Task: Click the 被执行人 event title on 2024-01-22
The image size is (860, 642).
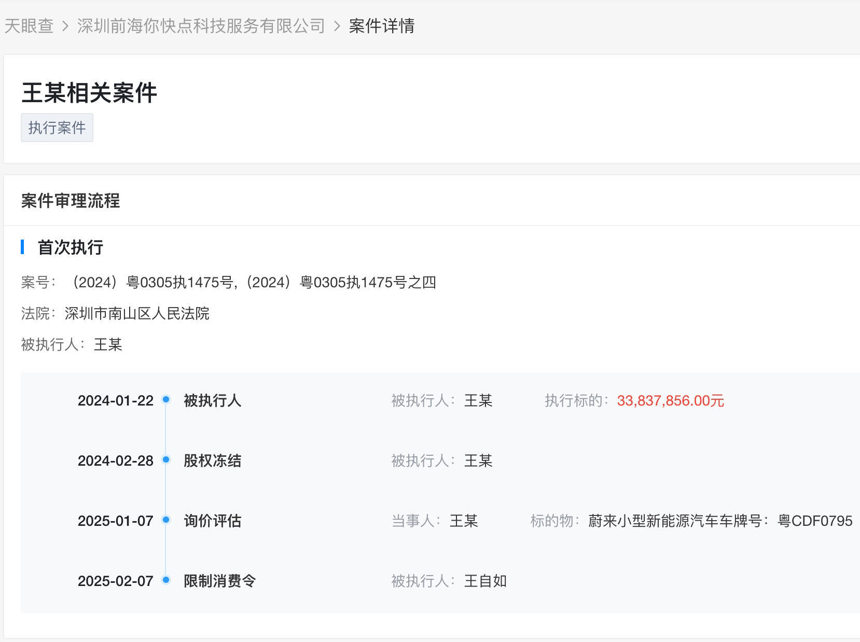Action: click(213, 400)
